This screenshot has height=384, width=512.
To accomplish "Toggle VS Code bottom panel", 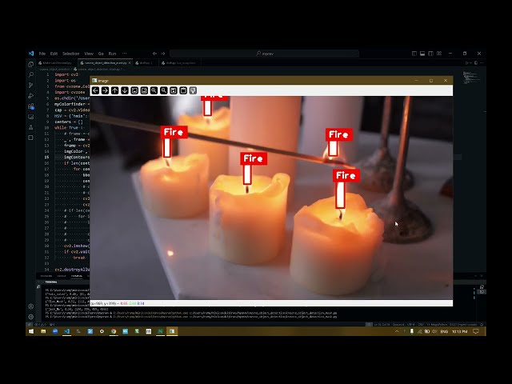I will 422,54.
